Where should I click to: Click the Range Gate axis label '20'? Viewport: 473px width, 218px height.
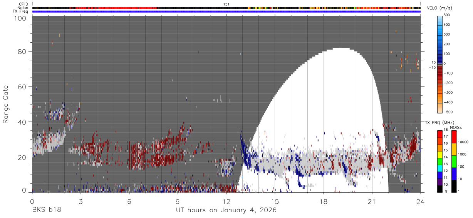point(22,157)
